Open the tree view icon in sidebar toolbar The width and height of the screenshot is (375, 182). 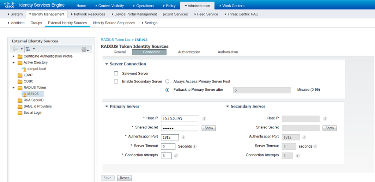point(28,49)
